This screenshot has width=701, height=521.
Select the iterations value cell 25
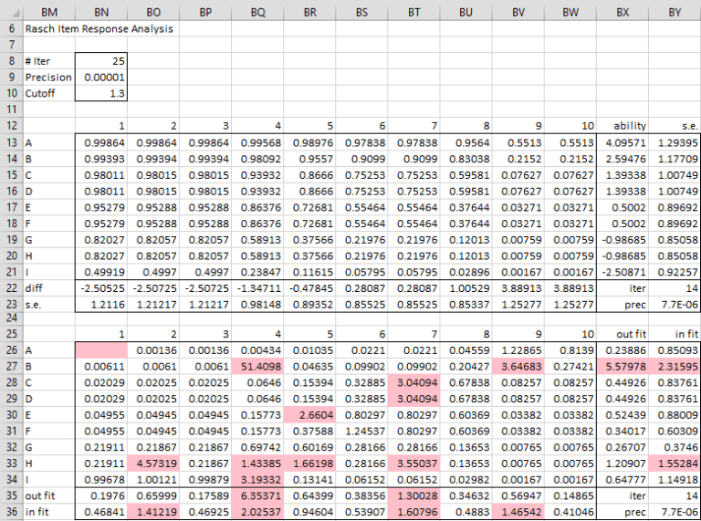[101, 61]
